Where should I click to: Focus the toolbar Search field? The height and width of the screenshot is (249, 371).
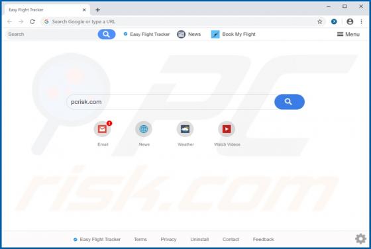coord(52,34)
